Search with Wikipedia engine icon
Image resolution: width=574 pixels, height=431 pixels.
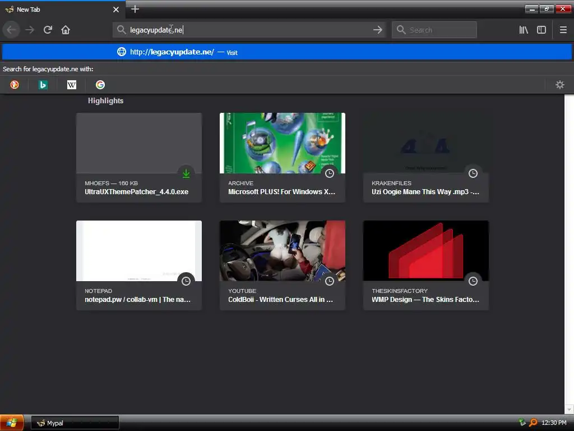tap(72, 85)
